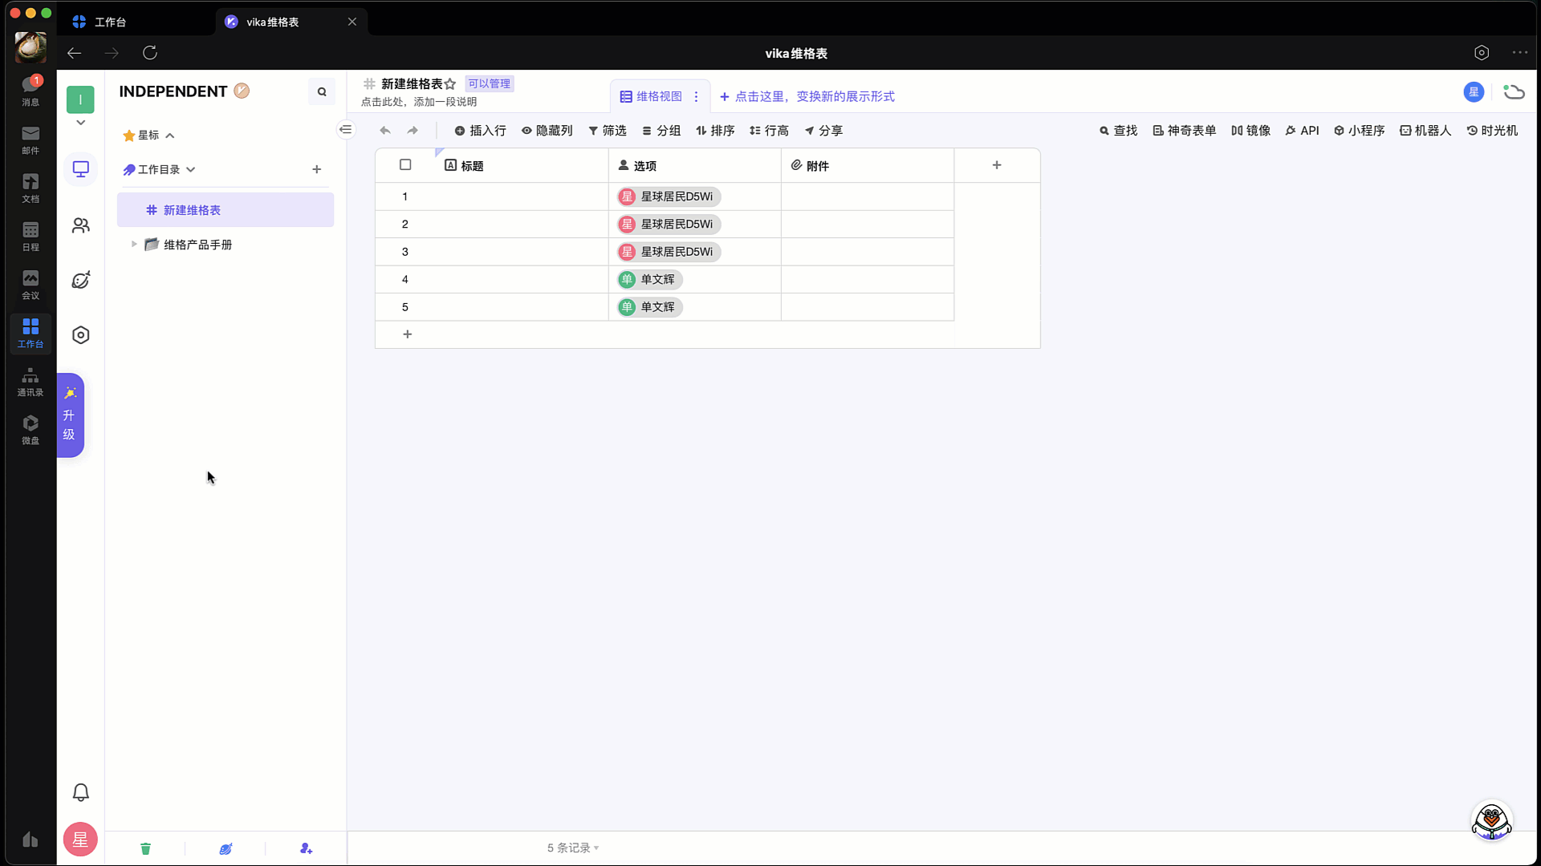This screenshot has height=866, width=1541.
Task: Collapse the sidebar panel toggle
Action: (x=346, y=129)
